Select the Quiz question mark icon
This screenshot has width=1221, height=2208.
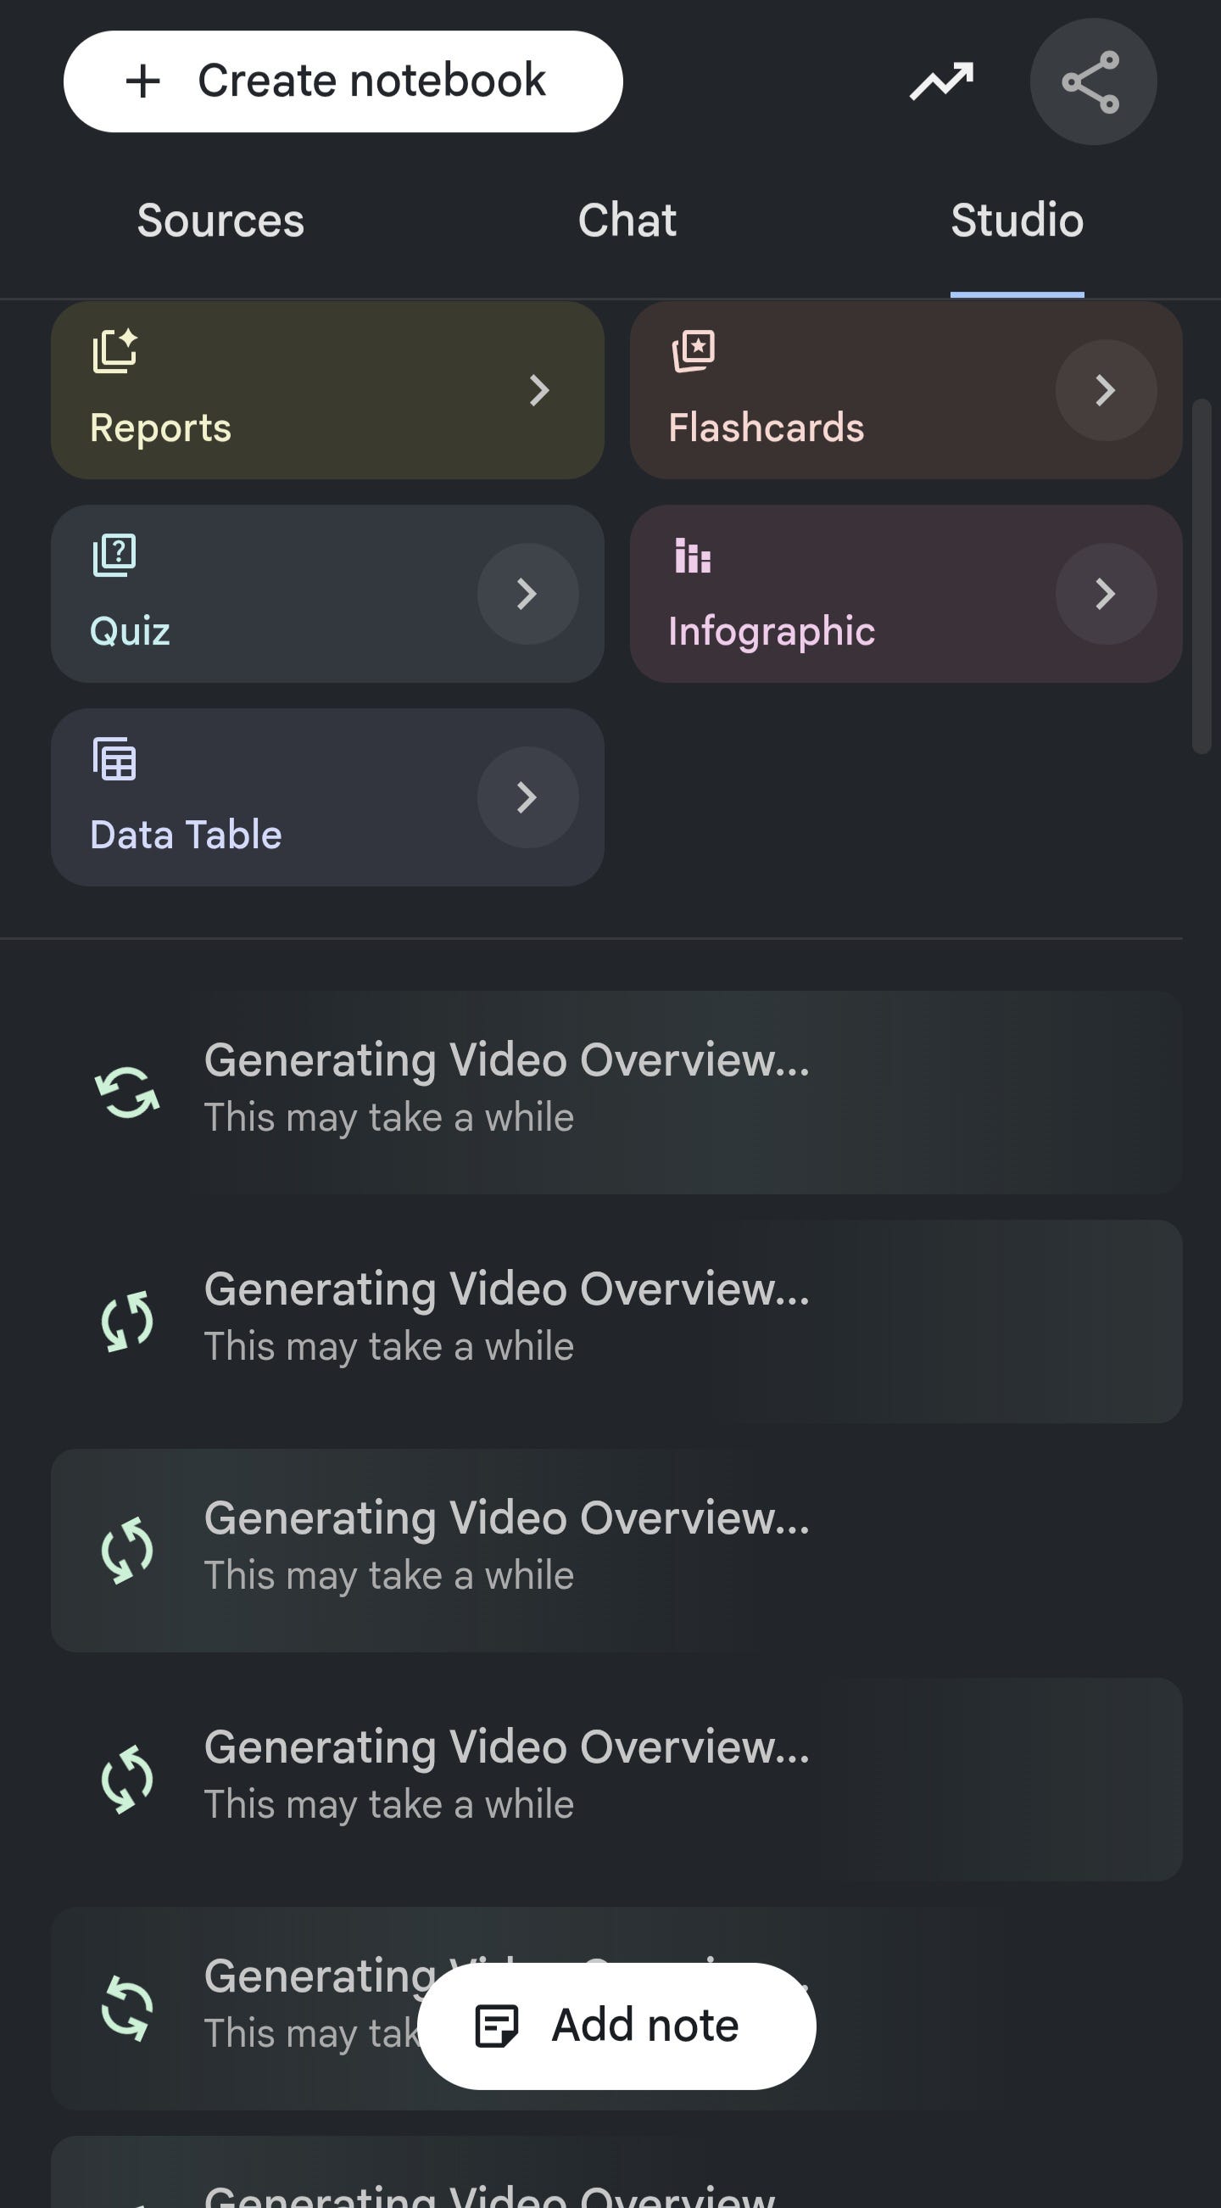pyautogui.click(x=114, y=556)
